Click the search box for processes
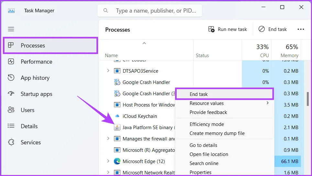The image size is (312, 176). tap(150, 11)
